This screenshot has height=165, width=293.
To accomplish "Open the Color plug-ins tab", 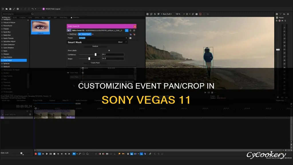I will point(30,17).
